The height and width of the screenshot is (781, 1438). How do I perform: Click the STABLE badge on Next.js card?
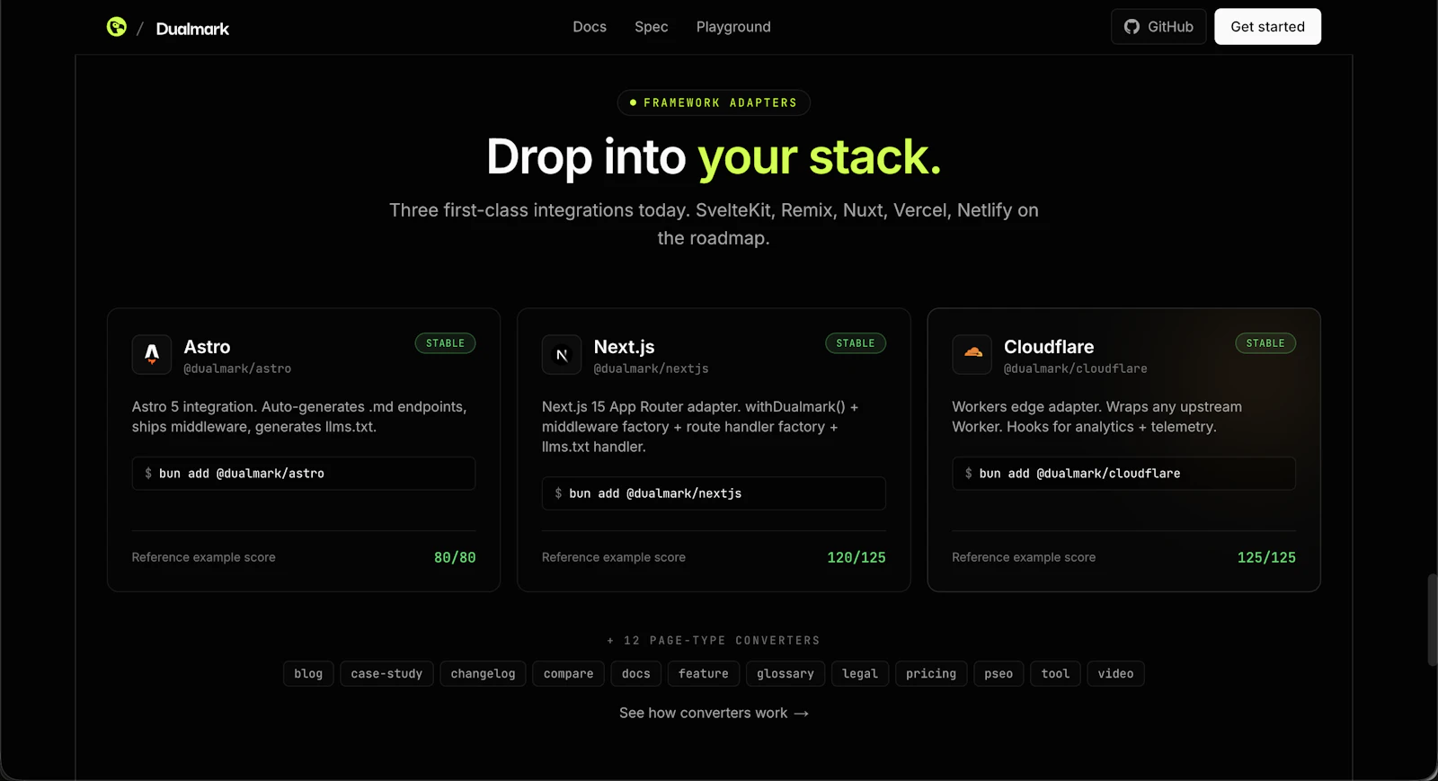(856, 343)
